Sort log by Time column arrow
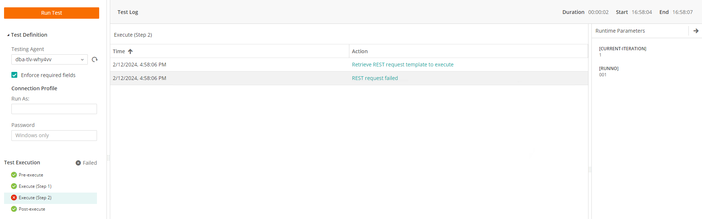702x219 pixels. (x=130, y=51)
